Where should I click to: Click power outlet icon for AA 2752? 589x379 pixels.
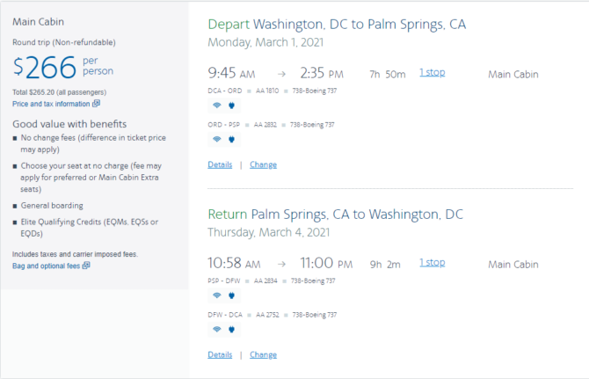(x=231, y=329)
